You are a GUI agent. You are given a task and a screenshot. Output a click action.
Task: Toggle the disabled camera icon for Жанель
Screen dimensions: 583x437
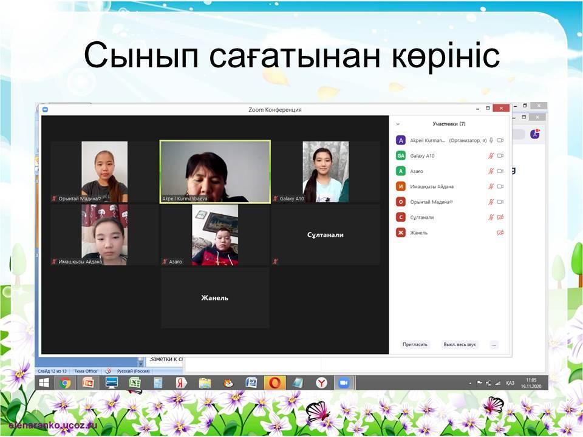[500, 232]
